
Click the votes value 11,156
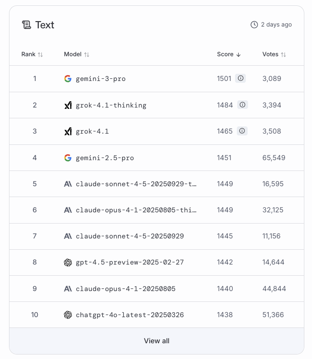click(271, 236)
